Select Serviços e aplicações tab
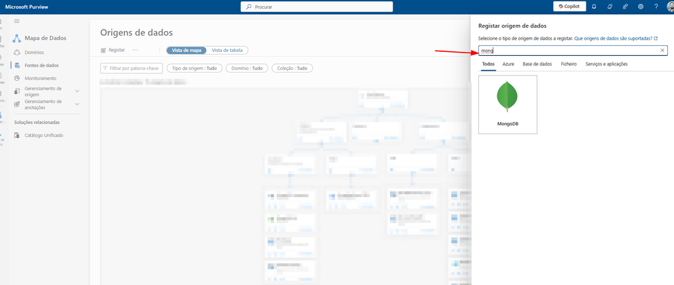The height and width of the screenshot is (285, 674). (607, 64)
